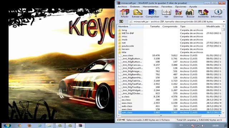Open the Opciones menu

(181, 7)
